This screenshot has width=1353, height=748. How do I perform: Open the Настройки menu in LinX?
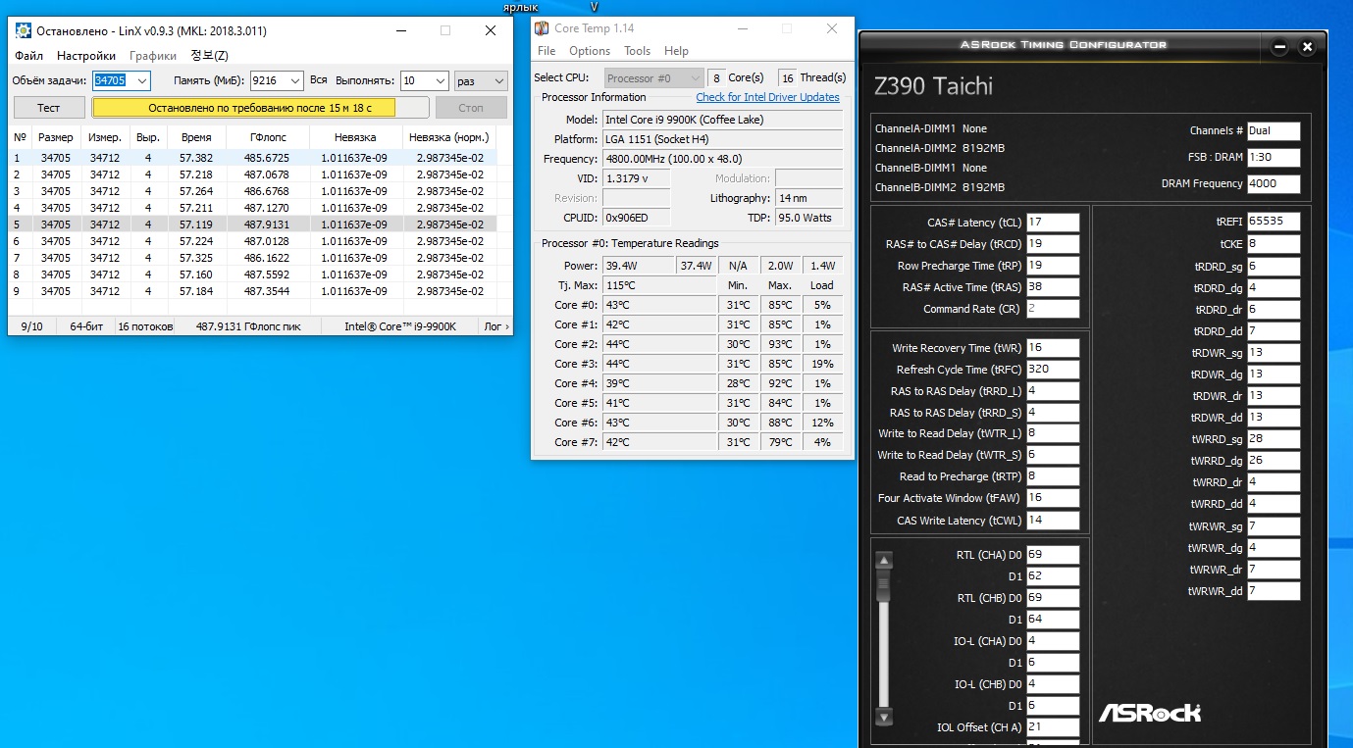[86, 56]
